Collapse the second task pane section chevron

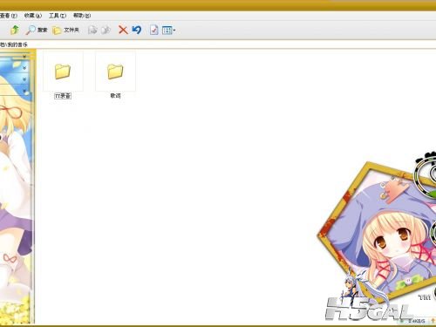point(24,68)
